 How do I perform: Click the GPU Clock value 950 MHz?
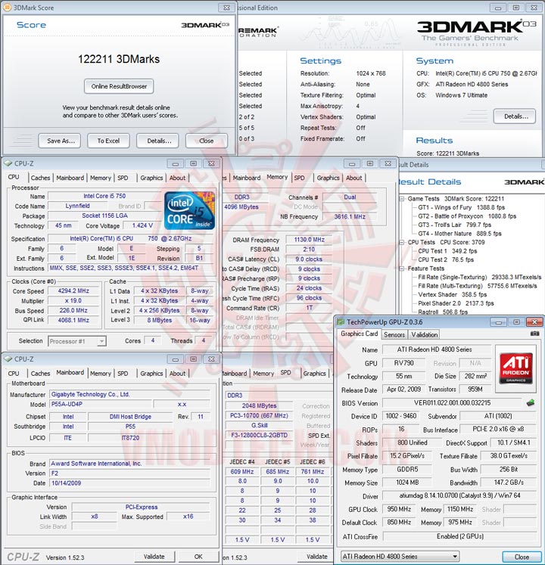pos(399,509)
